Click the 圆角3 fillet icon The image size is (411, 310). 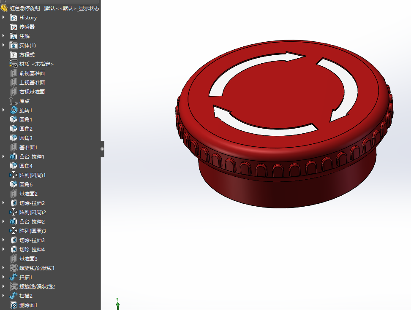tap(14, 138)
